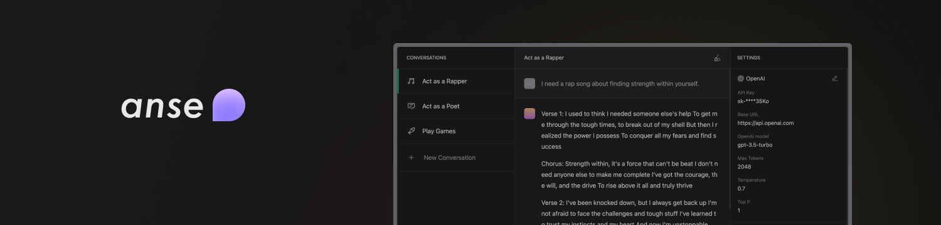Click the anse wordmark text
Image resolution: width=941 pixels, height=225 pixels.
pyautogui.click(x=162, y=107)
